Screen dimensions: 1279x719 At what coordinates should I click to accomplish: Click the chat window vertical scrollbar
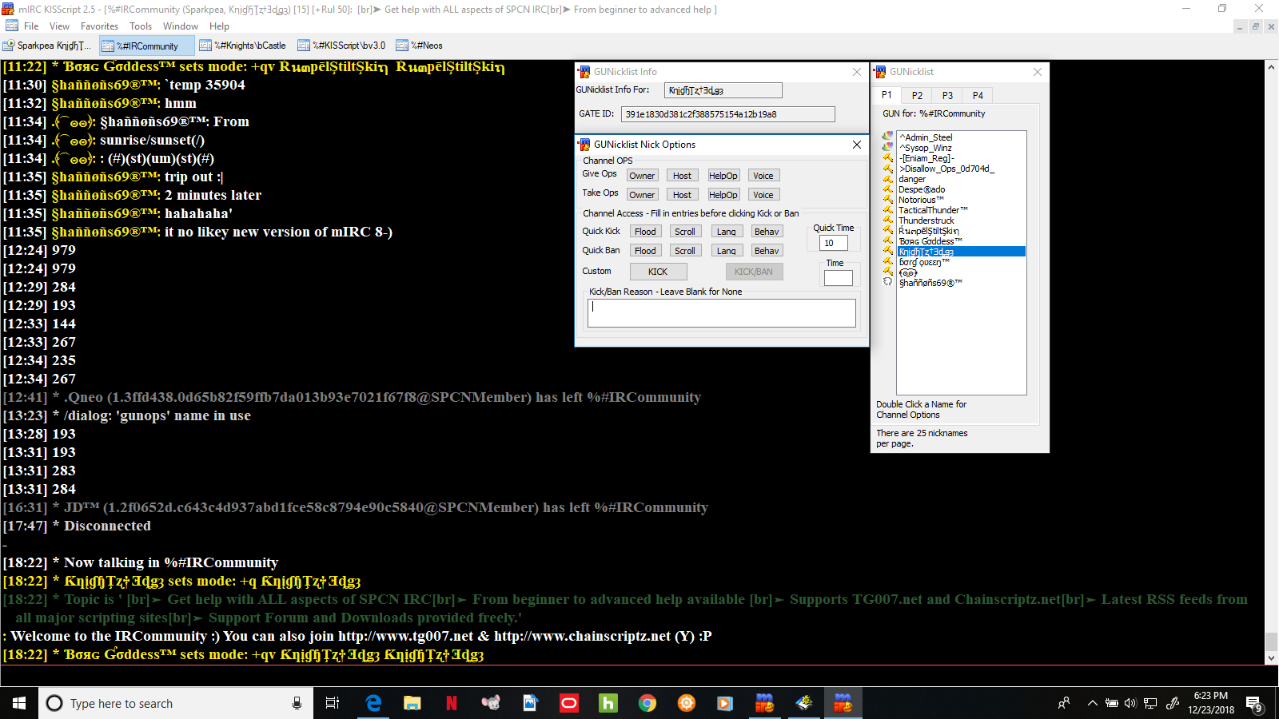click(1271, 361)
